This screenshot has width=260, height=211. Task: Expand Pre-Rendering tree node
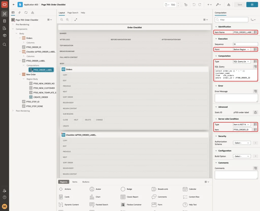click(x=13, y=24)
